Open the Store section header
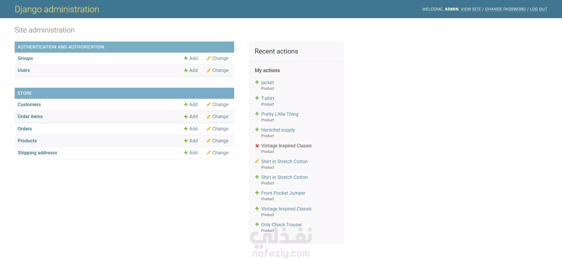The height and width of the screenshot is (259, 562). (25, 93)
